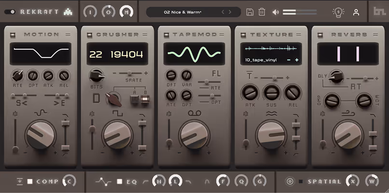Open the Crusher module menu handle
This screenshot has width=389, height=193.
pyautogui.click(x=145, y=35)
